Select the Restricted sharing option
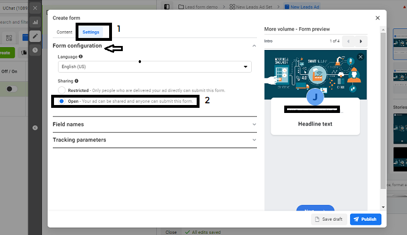The image size is (407, 235). point(62,90)
